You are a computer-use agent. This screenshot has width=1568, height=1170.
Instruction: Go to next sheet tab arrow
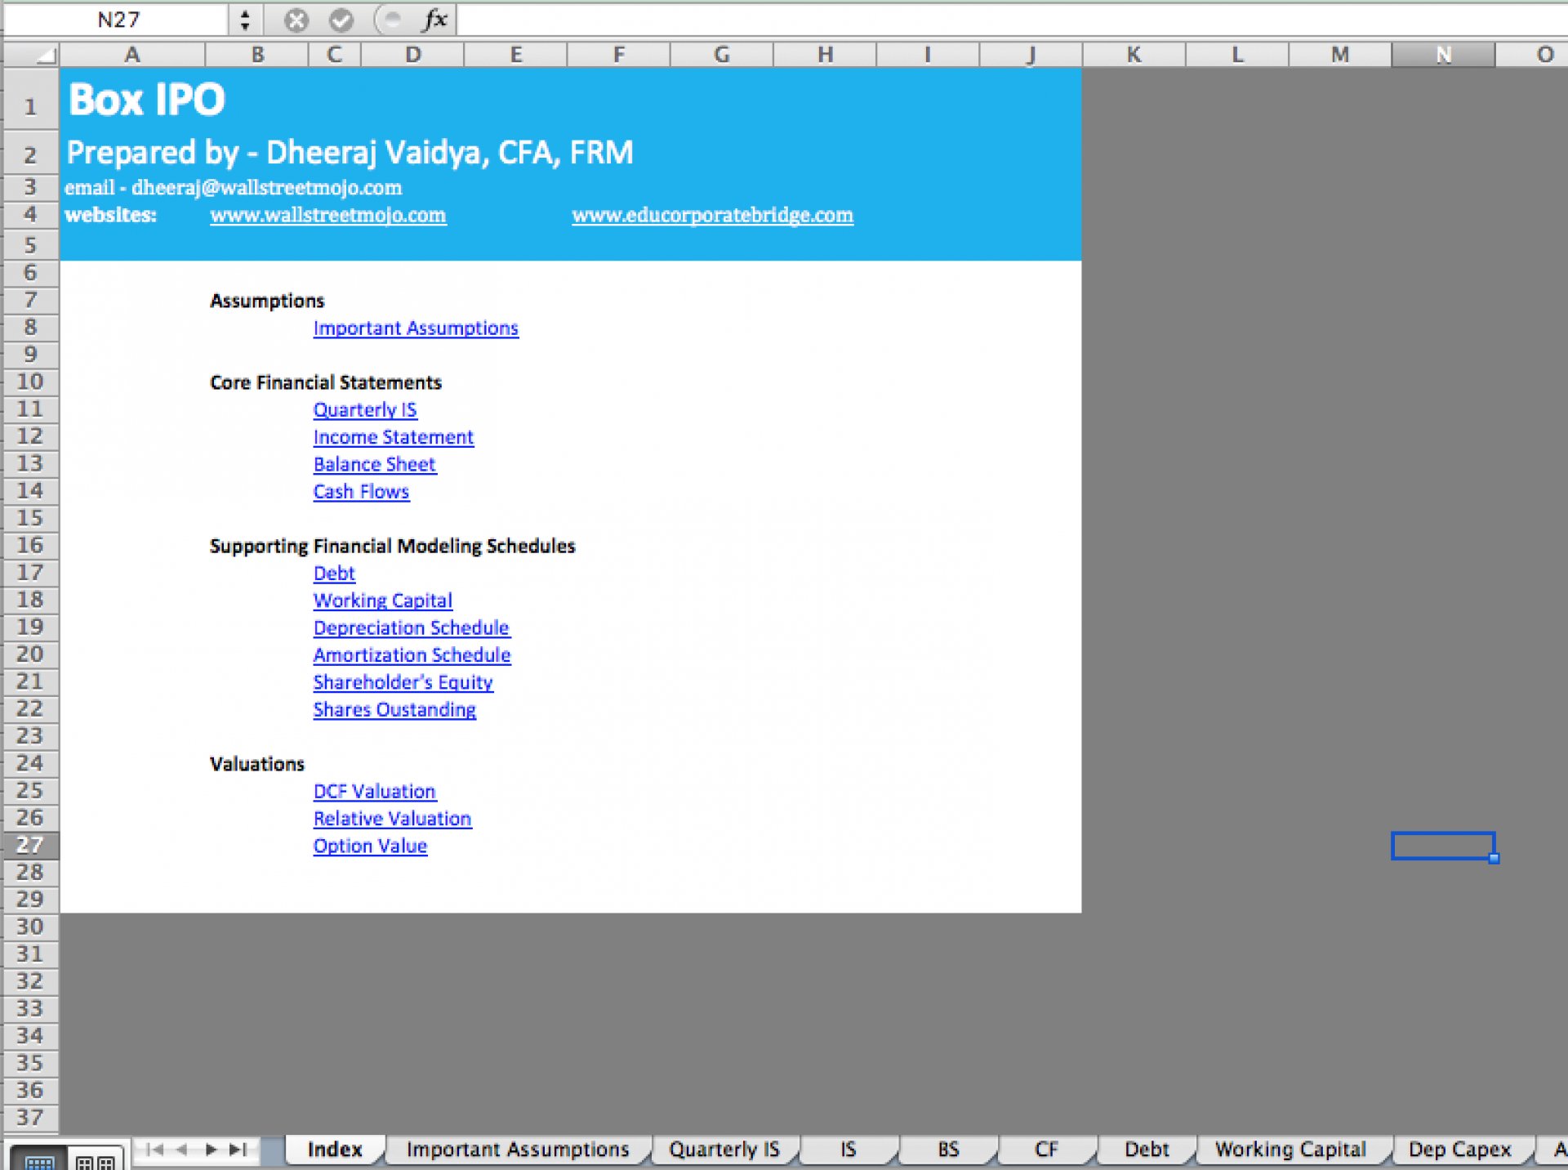[211, 1150]
